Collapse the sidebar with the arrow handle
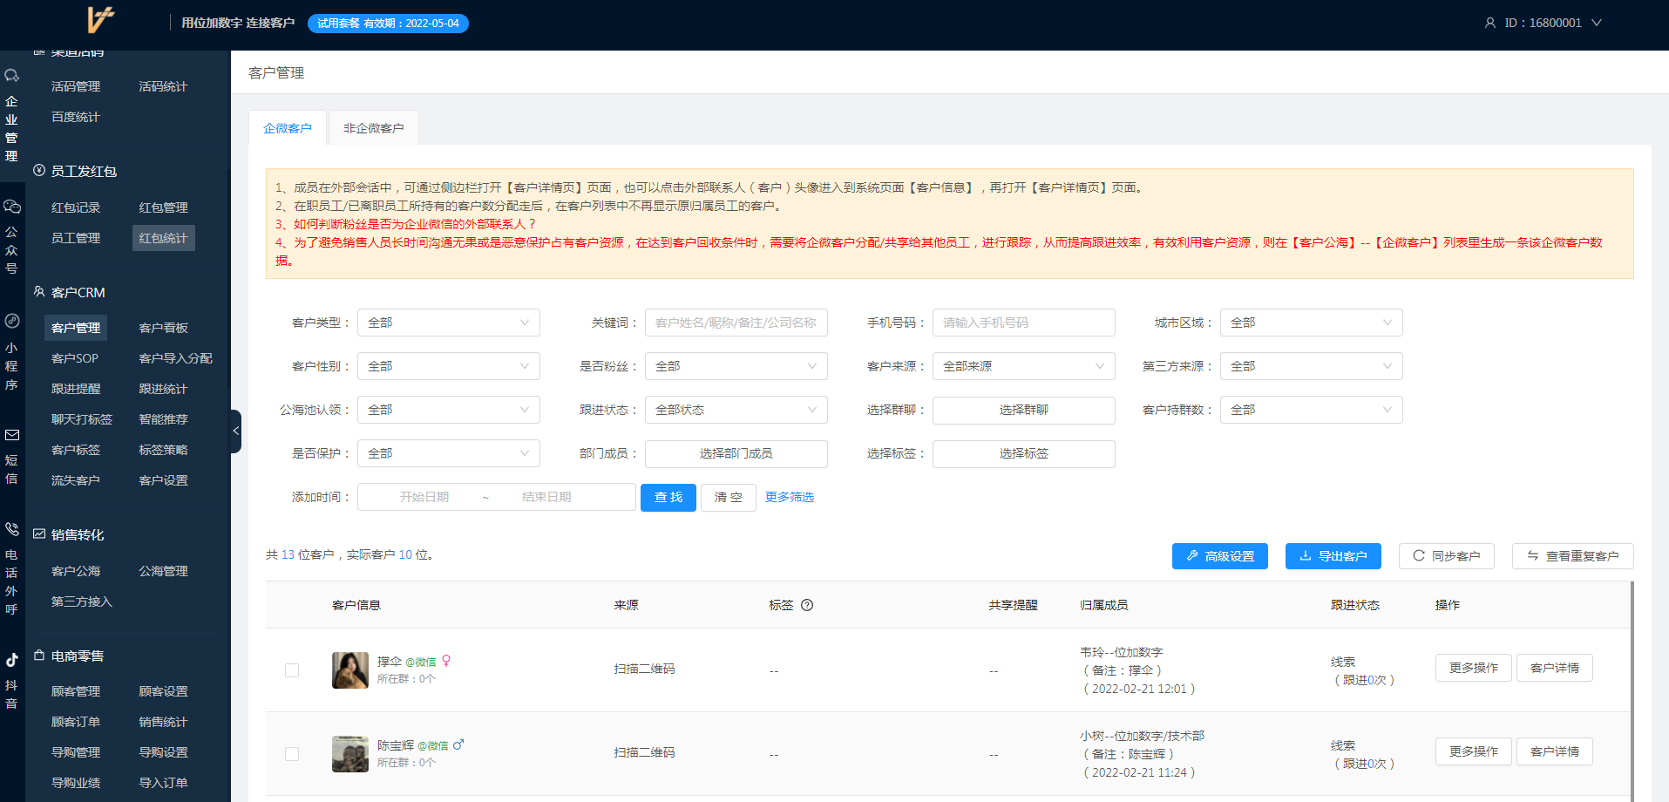The image size is (1669, 802). tap(236, 432)
